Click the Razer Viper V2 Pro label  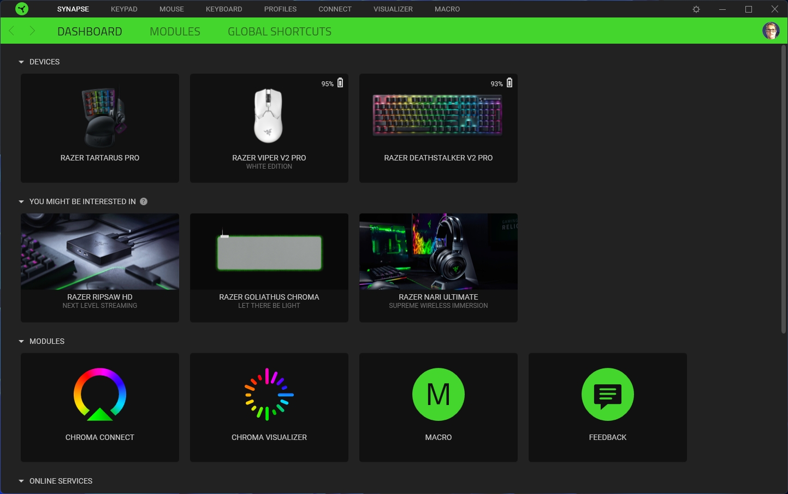coord(269,158)
